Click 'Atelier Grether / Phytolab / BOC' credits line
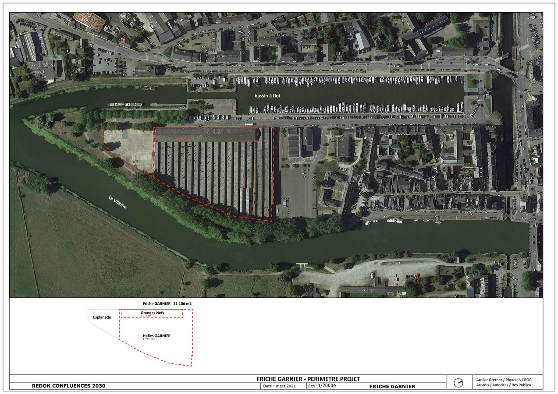This screenshot has height=394, width=558. point(504,379)
